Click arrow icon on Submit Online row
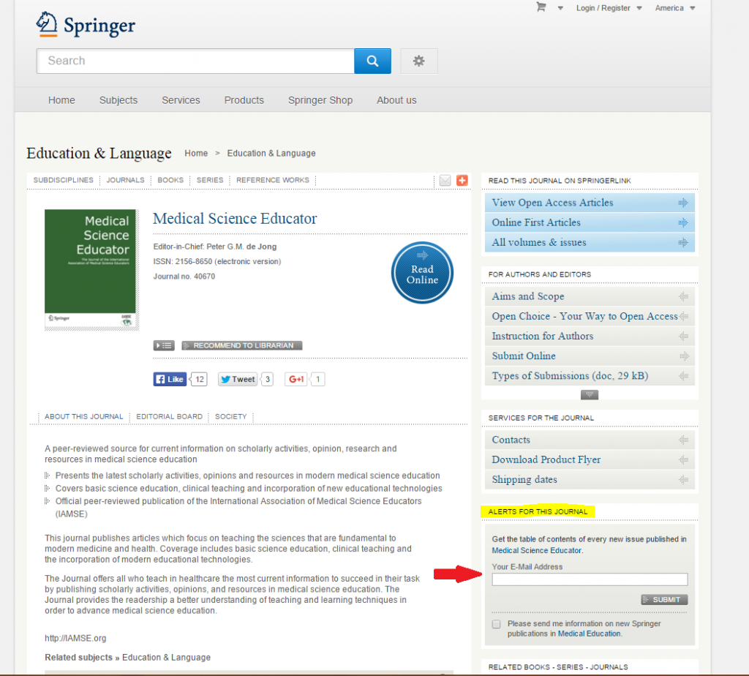 pos(684,356)
